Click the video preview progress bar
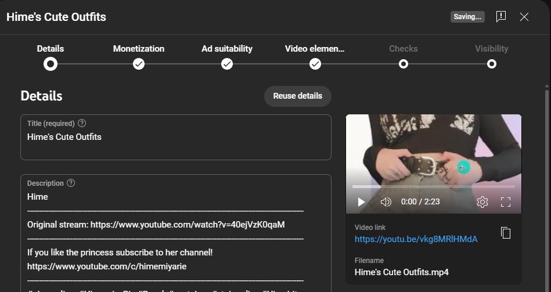This screenshot has width=551, height=292. [434, 186]
